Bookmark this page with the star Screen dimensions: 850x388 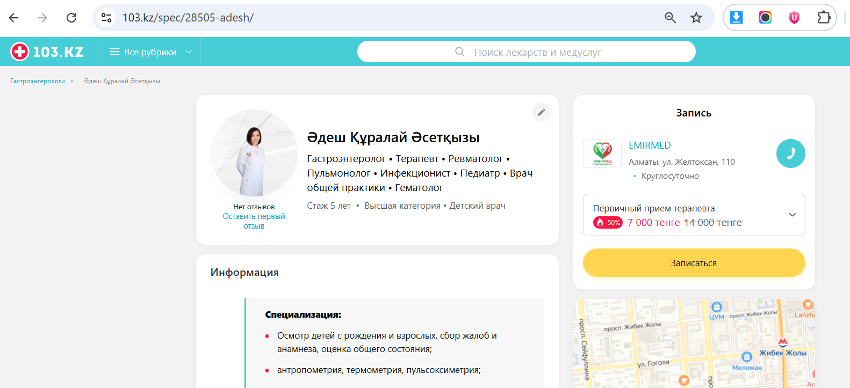point(696,18)
